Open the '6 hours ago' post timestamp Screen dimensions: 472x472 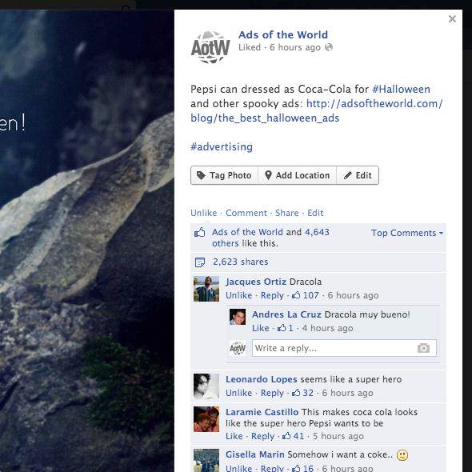pos(294,47)
